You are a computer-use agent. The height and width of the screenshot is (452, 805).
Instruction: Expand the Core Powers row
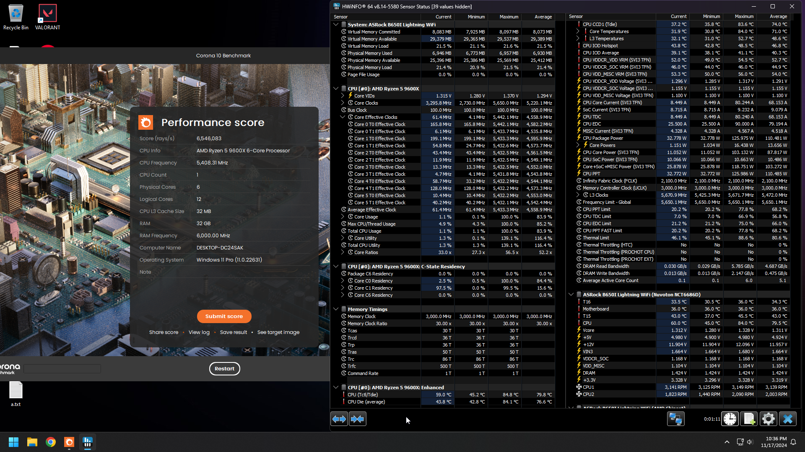pos(578,145)
